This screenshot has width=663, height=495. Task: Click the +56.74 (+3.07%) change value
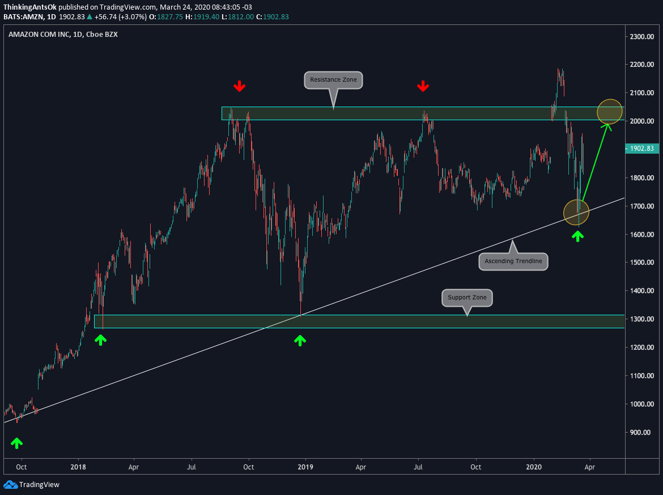pos(121,17)
